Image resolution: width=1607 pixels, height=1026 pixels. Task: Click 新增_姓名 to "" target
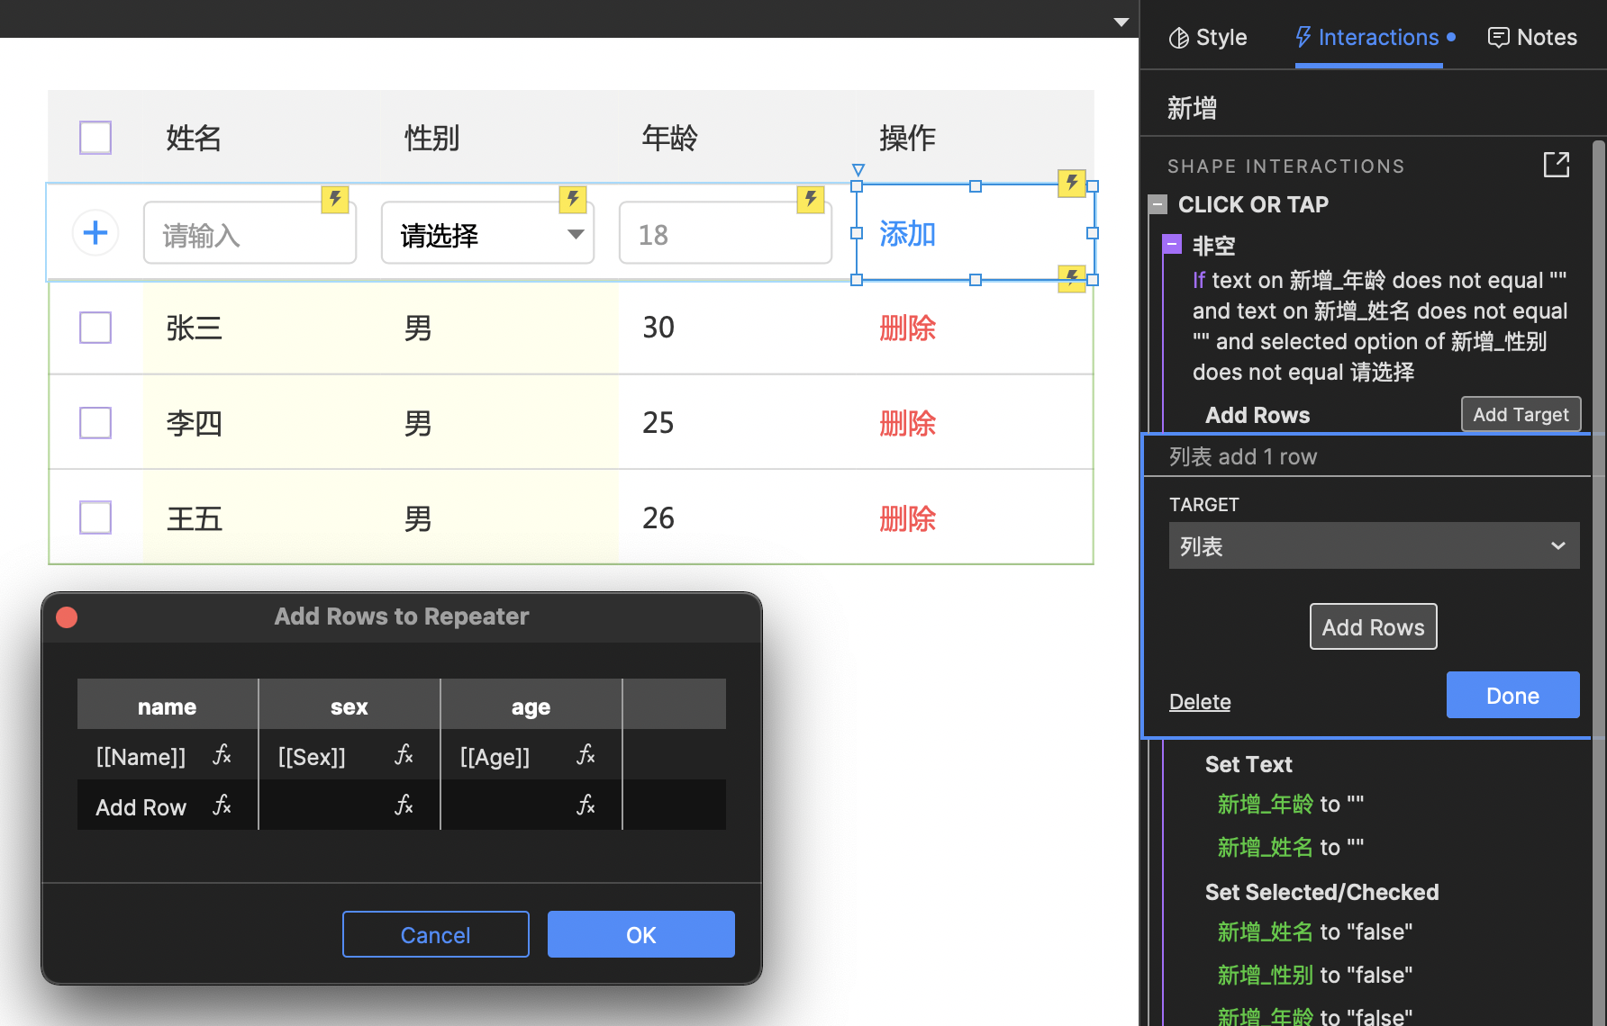(1290, 847)
